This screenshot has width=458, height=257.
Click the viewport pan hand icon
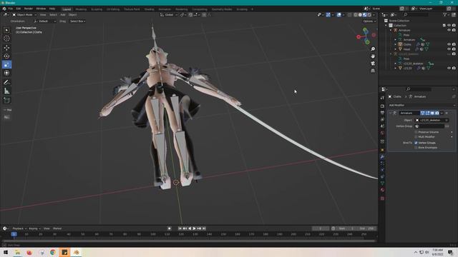coord(373,56)
